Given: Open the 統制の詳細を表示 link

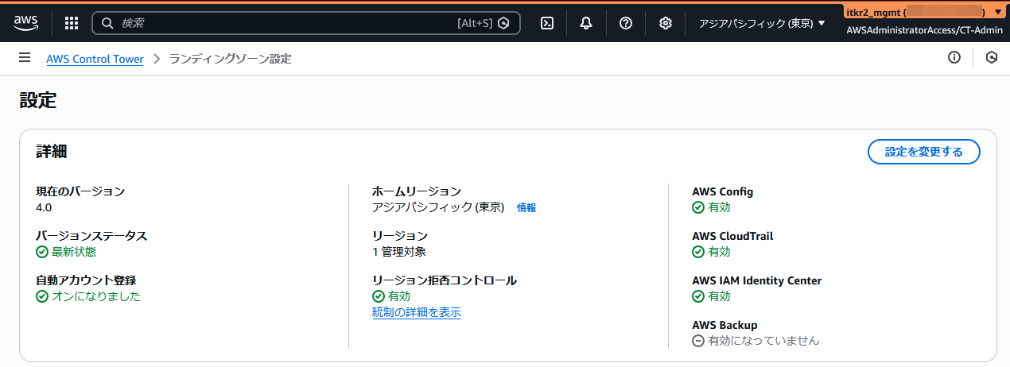Looking at the screenshot, I should (416, 312).
